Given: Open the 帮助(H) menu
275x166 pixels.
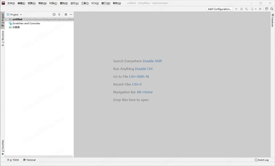Looking at the screenshot, I should point(117,3).
